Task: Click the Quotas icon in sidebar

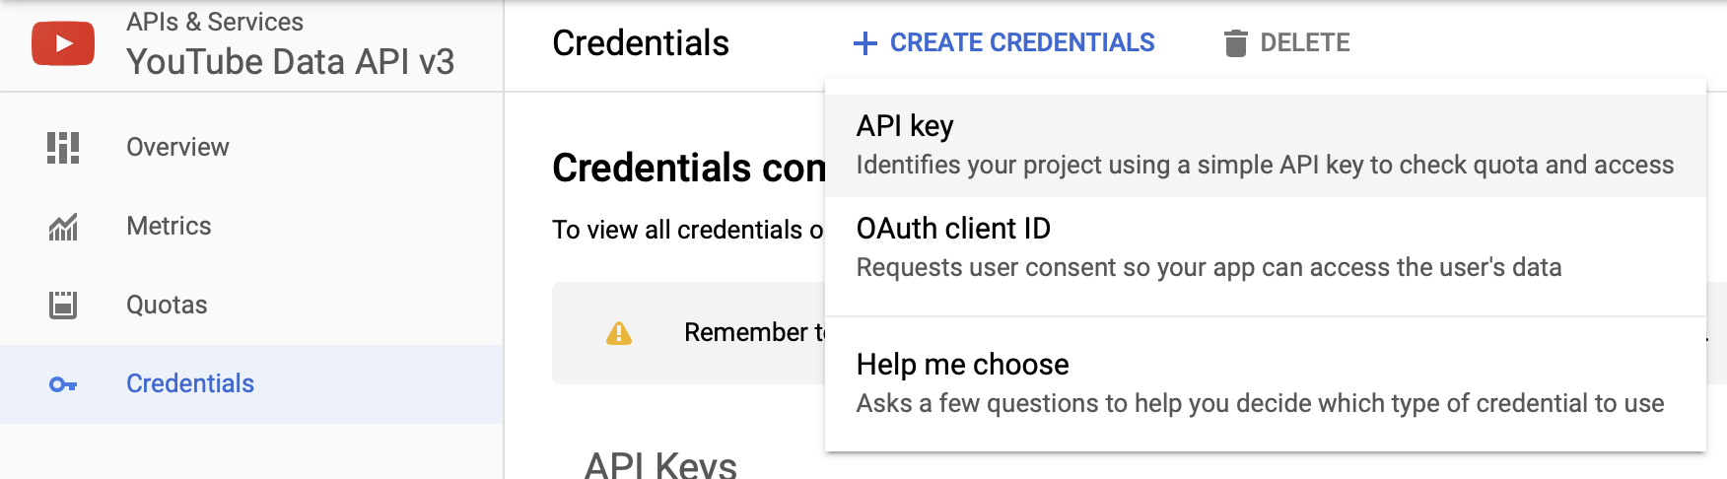Action: [x=63, y=305]
